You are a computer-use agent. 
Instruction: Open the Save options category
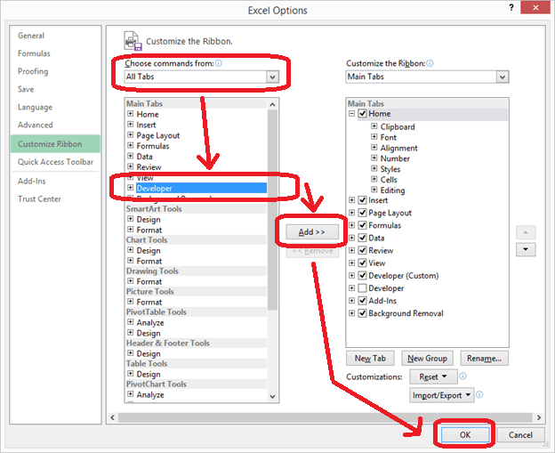26,89
